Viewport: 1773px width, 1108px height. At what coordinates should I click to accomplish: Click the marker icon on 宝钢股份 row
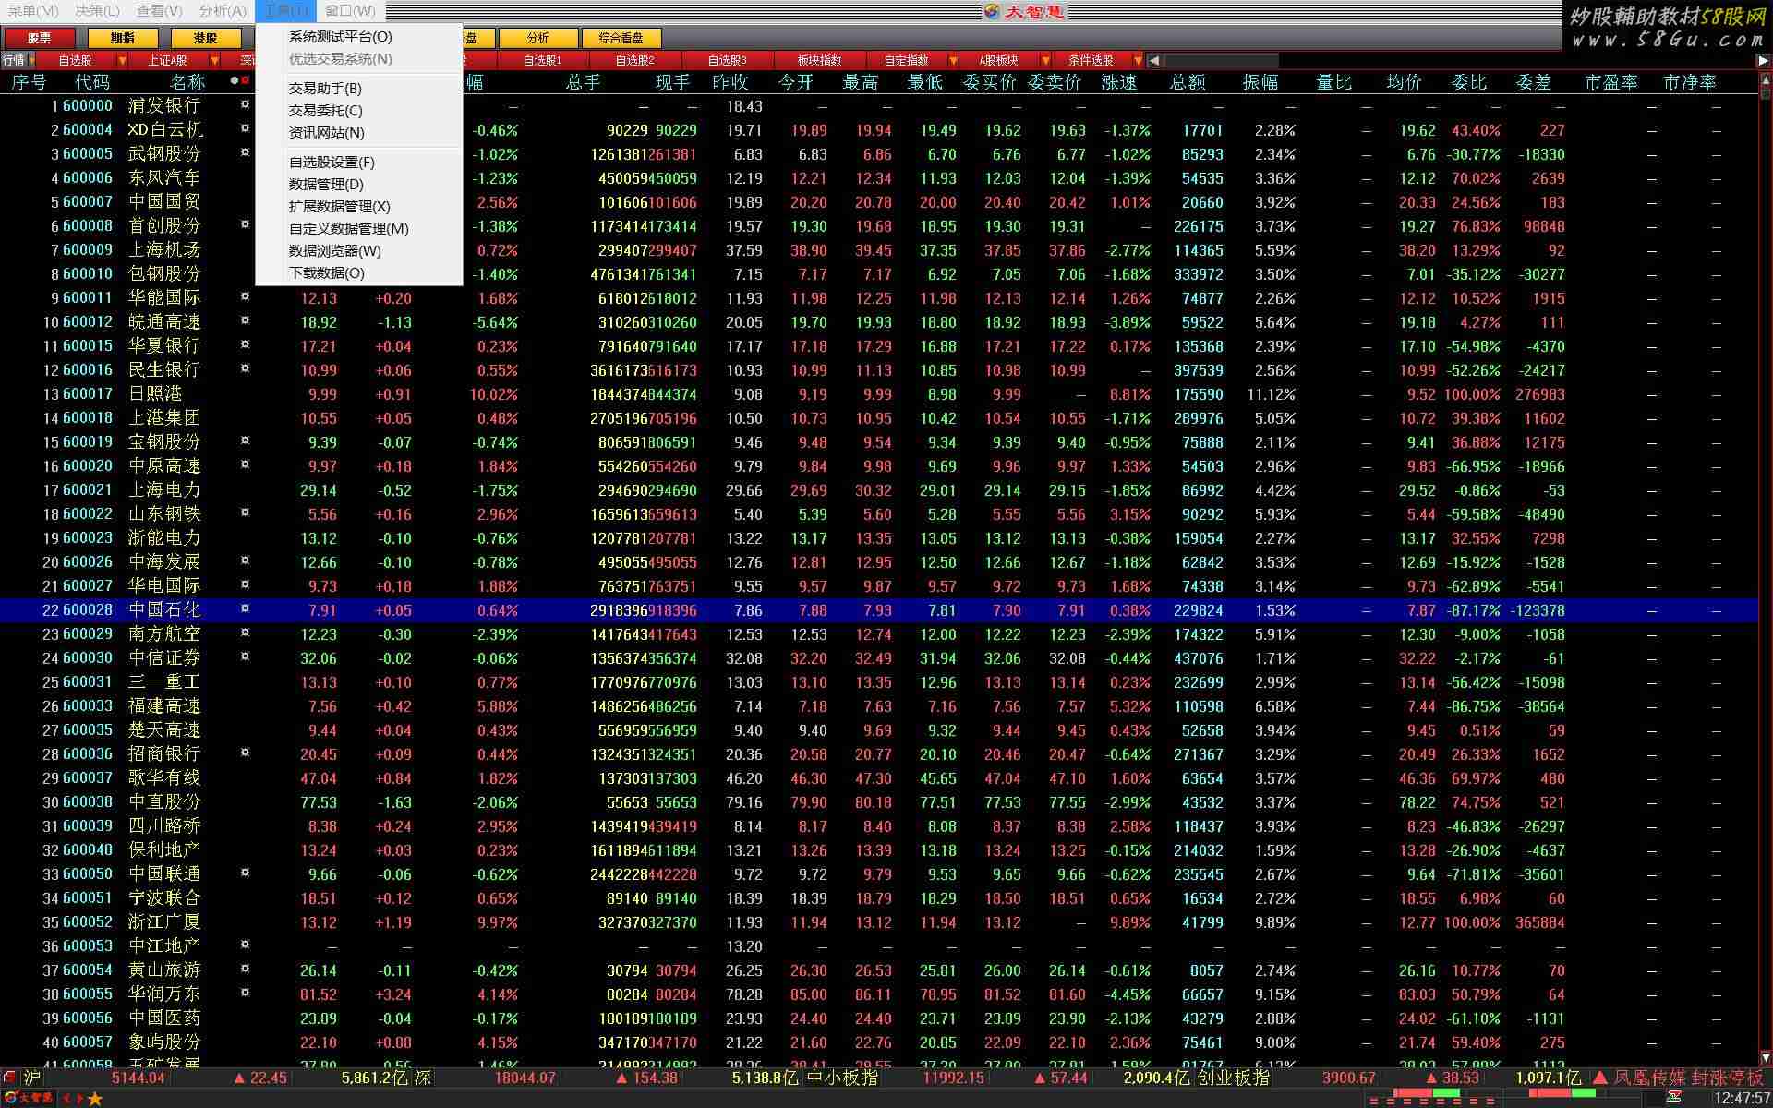click(x=245, y=440)
